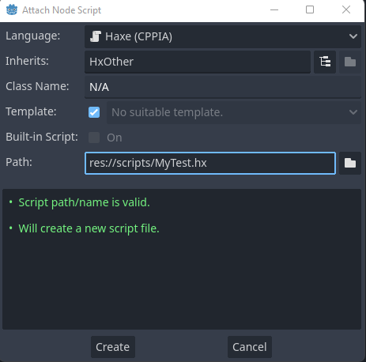Click the Inherits field containing HxOther
366x362 pixels.
198,62
